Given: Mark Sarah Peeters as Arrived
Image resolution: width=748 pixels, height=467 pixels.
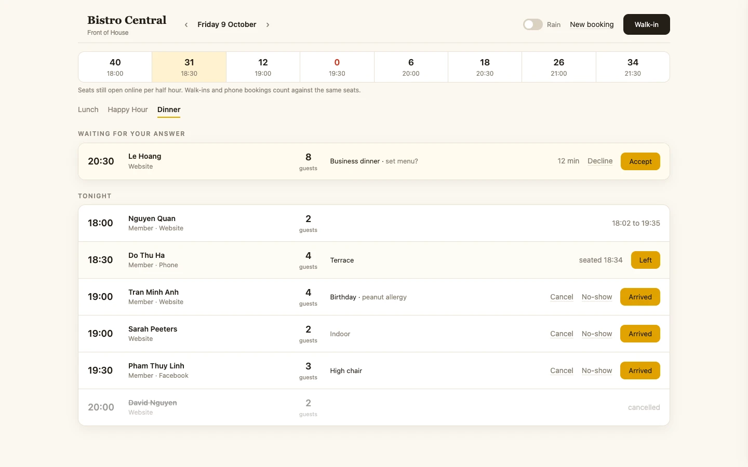Looking at the screenshot, I should [x=640, y=334].
